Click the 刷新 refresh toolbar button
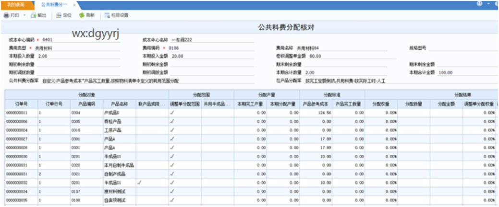Screen dimensions: 499x207 click(x=86, y=15)
